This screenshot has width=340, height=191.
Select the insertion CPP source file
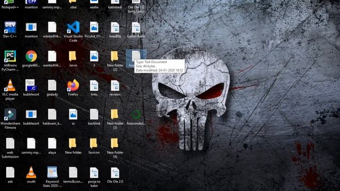(x=31, y=4)
